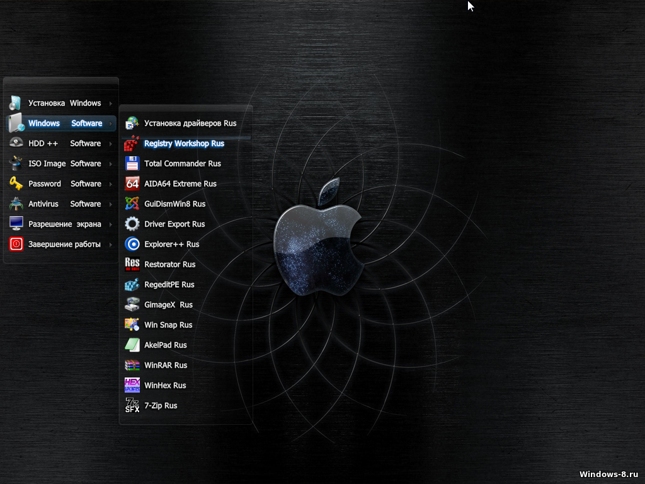
Task: Open the ISO Image Software menu entry
Action: tap(61, 163)
